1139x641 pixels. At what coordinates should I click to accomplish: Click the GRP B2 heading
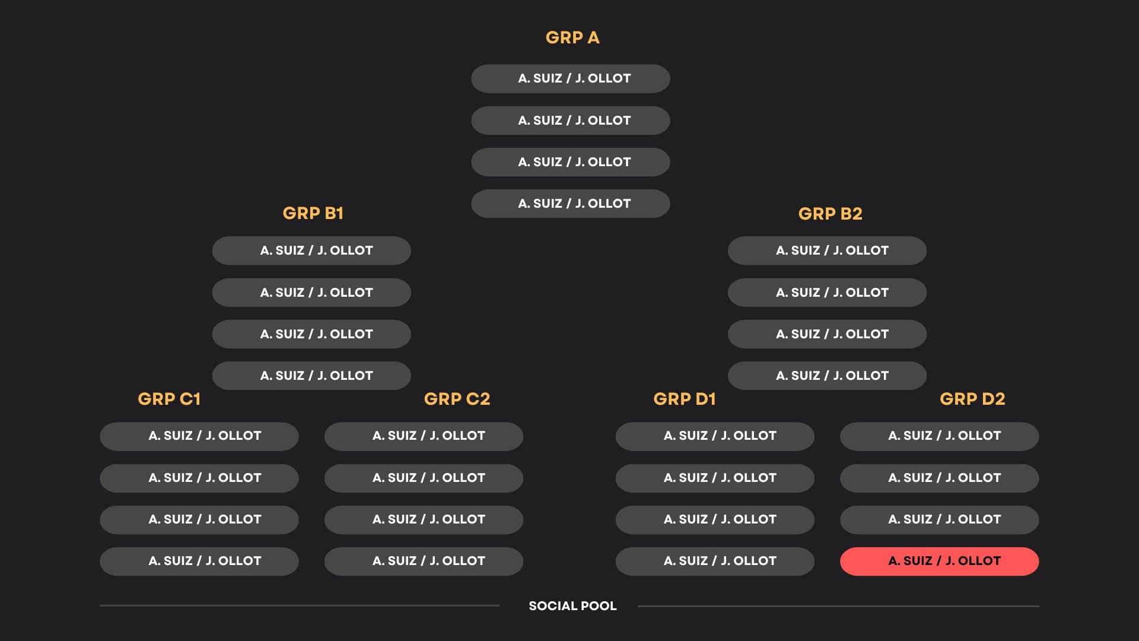[830, 214]
